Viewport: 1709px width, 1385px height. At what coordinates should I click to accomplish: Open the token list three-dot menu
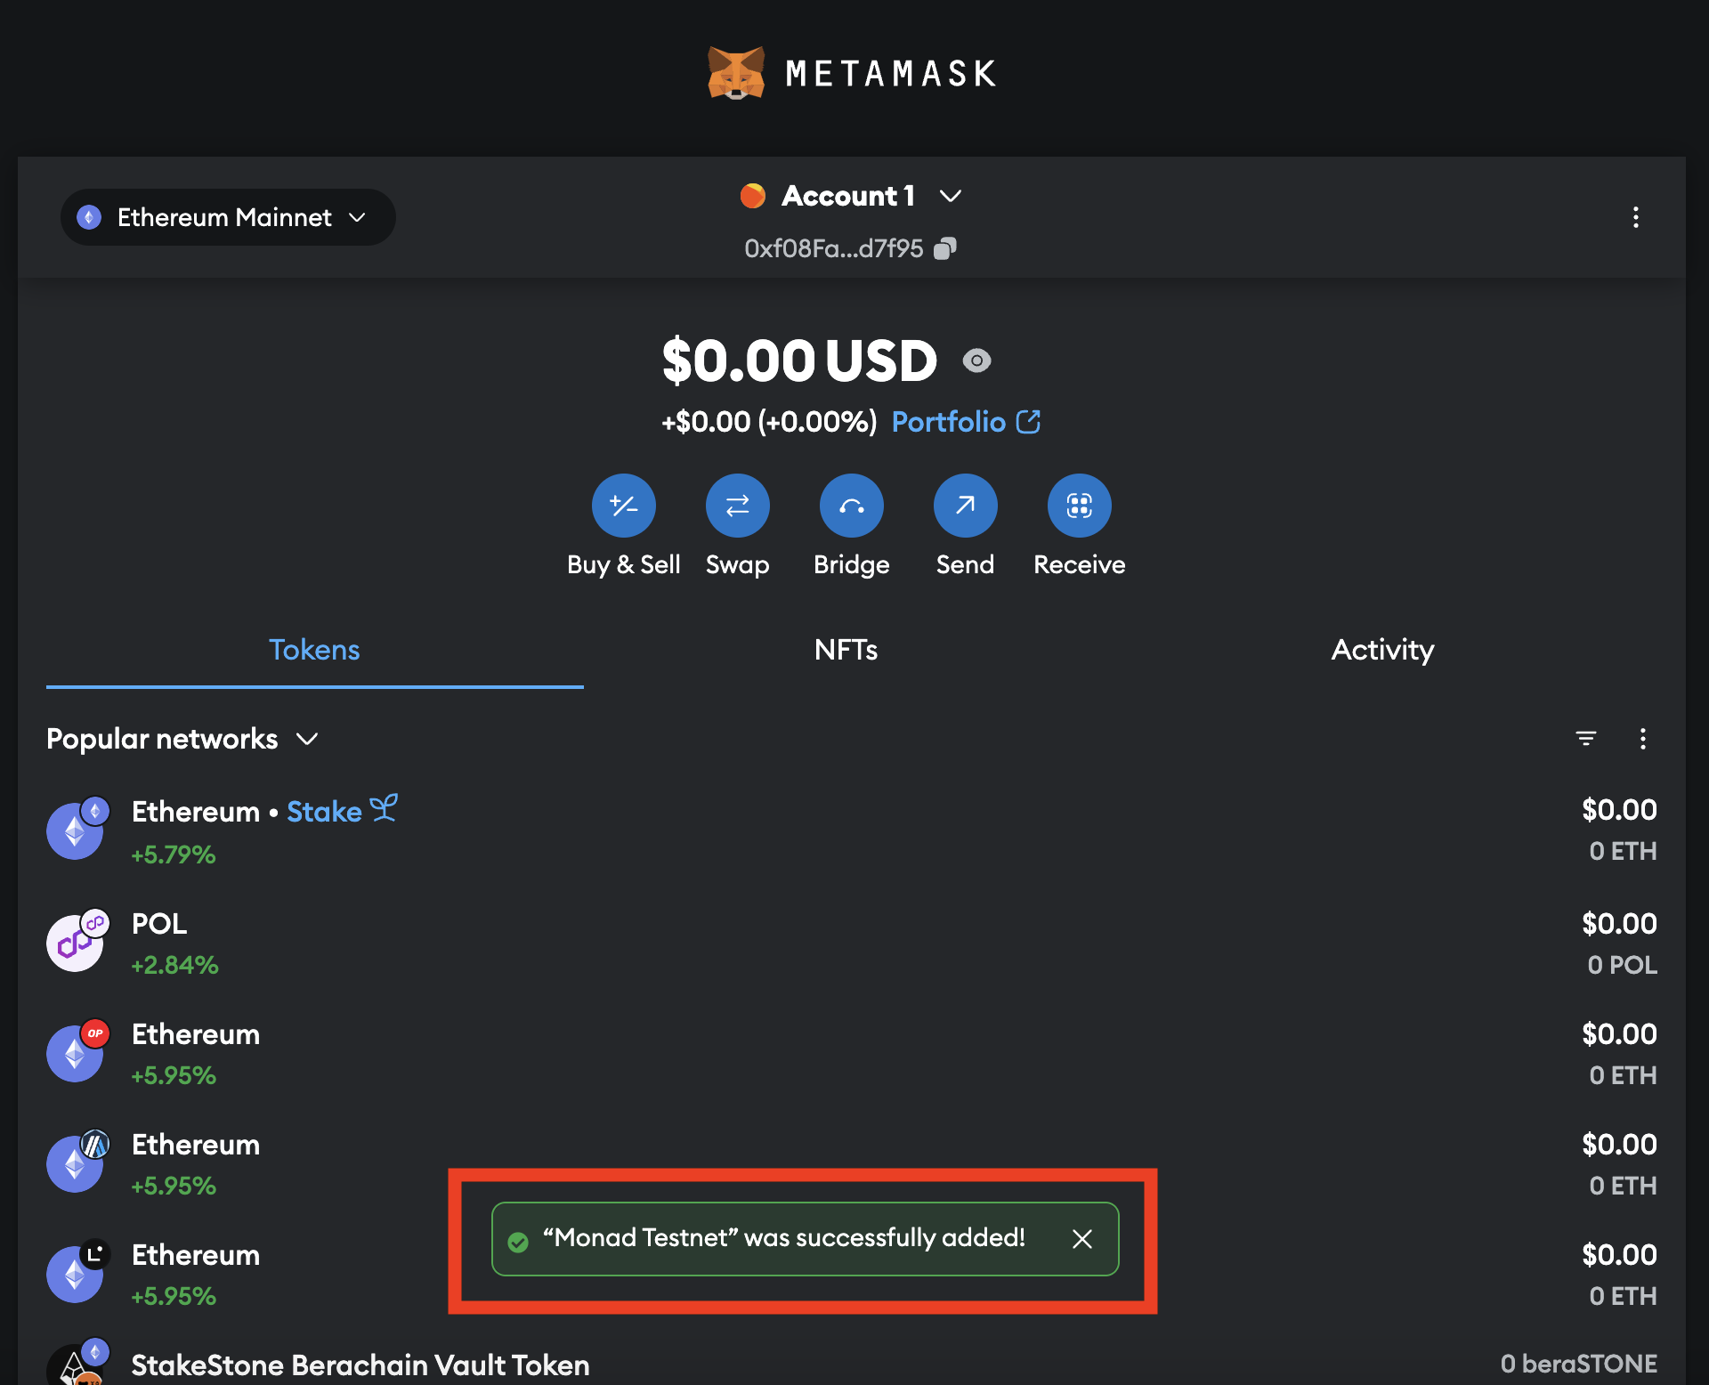[1643, 738]
